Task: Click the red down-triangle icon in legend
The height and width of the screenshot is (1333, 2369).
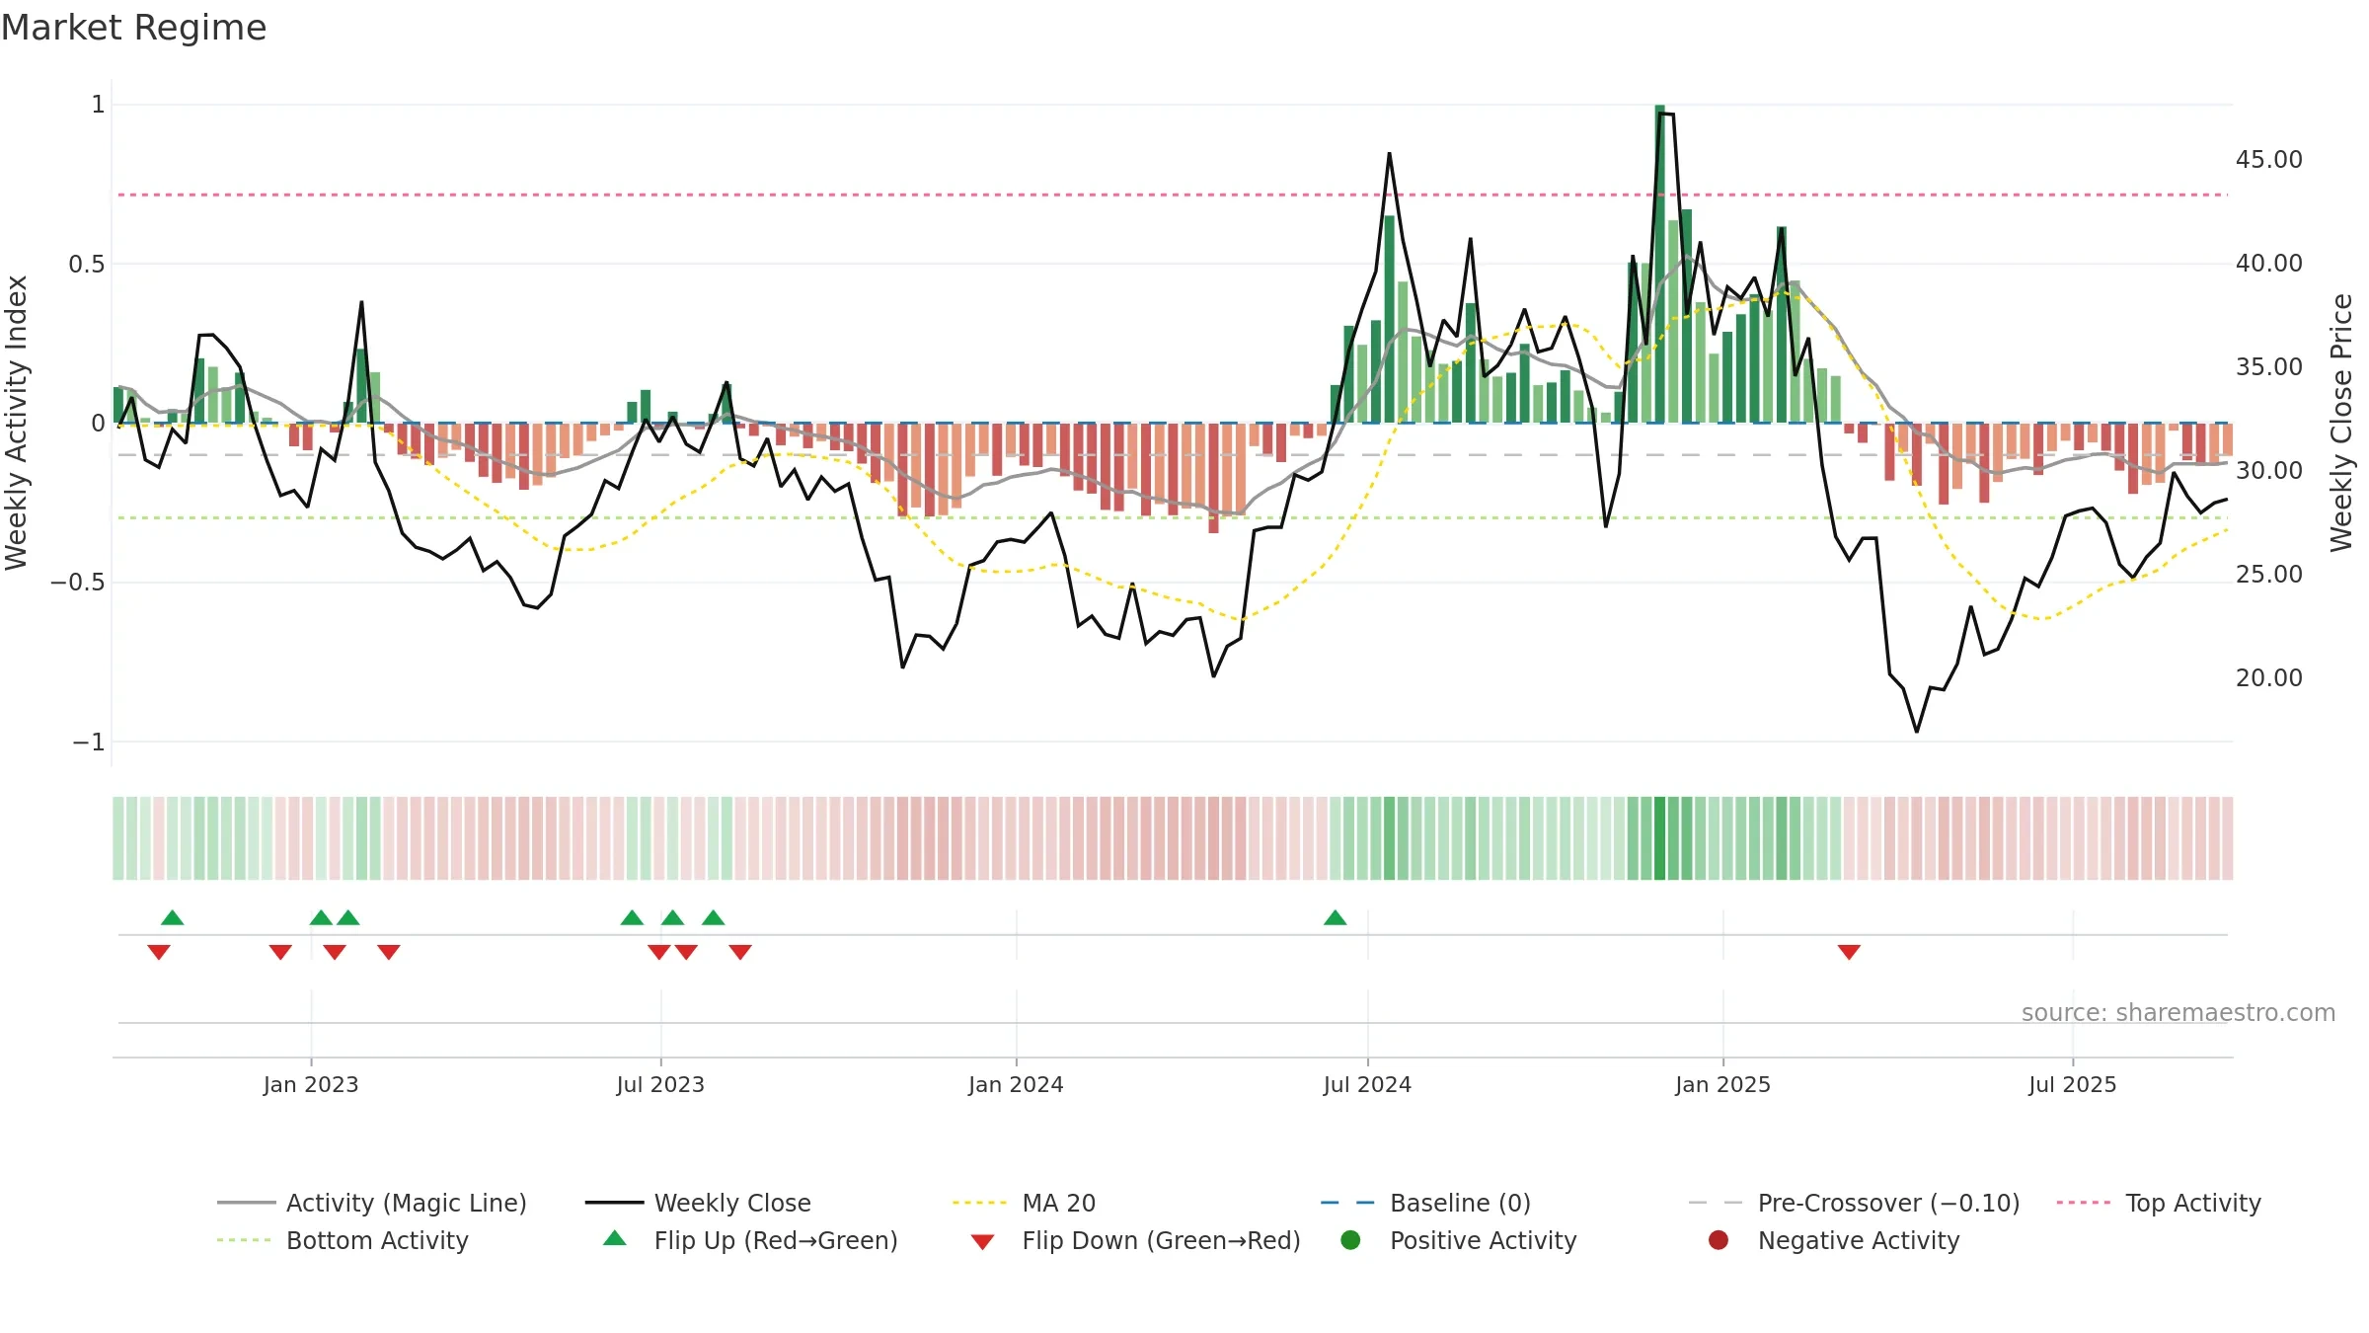Action: pos(982,1242)
